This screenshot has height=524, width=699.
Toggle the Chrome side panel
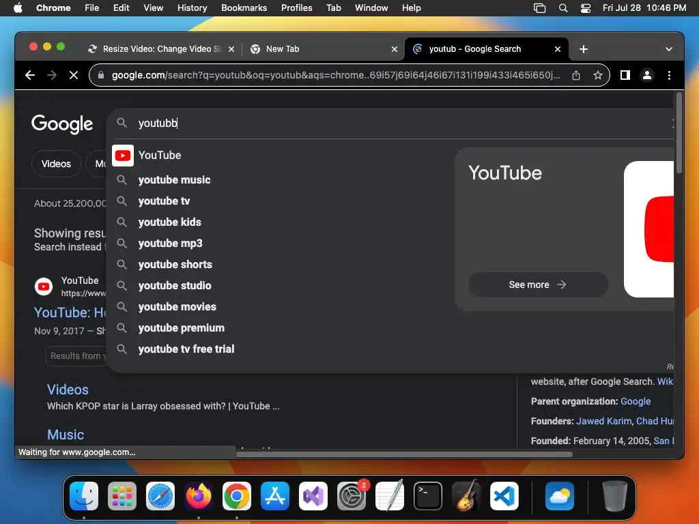click(x=625, y=75)
